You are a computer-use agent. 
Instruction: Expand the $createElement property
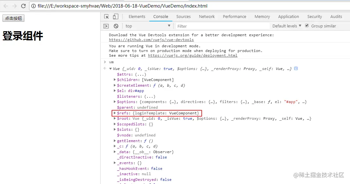[115, 85]
